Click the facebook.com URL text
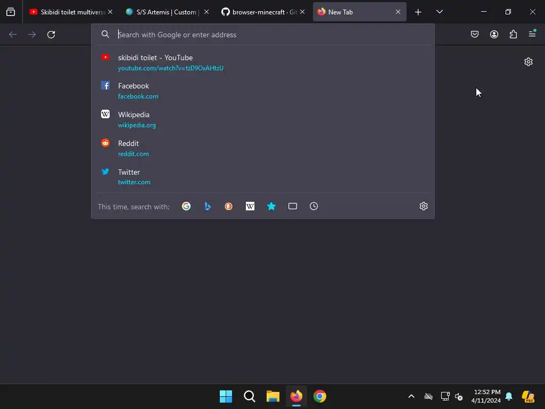This screenshot has height=409, width=545. [138, 96]
